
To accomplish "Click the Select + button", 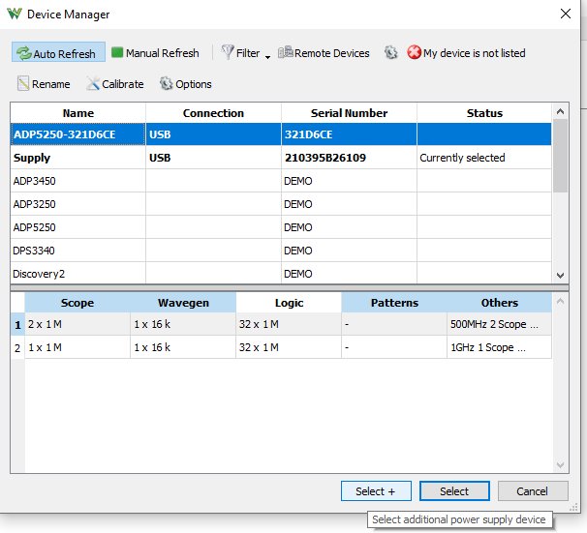I will pos(376,490).
